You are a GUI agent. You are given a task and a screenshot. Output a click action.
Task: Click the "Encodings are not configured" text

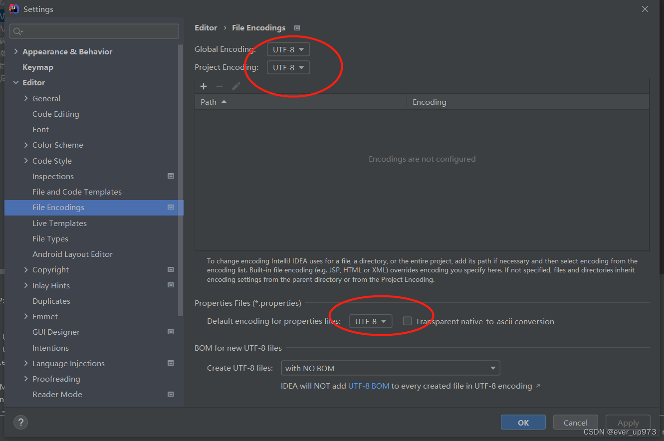click(422, 159)
